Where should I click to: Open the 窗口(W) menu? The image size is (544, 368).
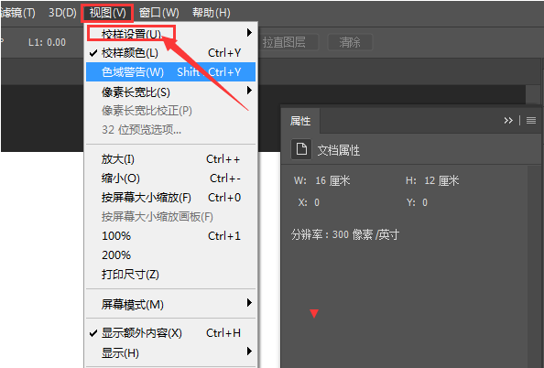(159, 13)
